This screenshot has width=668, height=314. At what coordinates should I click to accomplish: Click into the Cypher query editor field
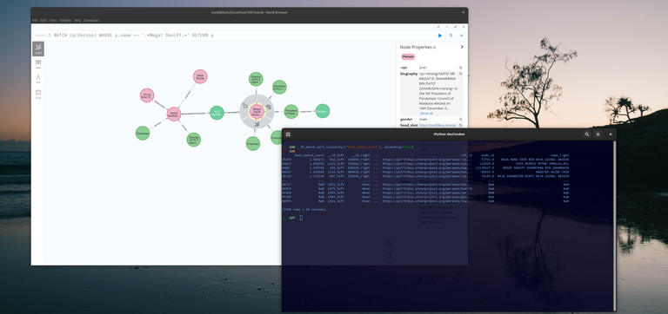click(238, 36)
